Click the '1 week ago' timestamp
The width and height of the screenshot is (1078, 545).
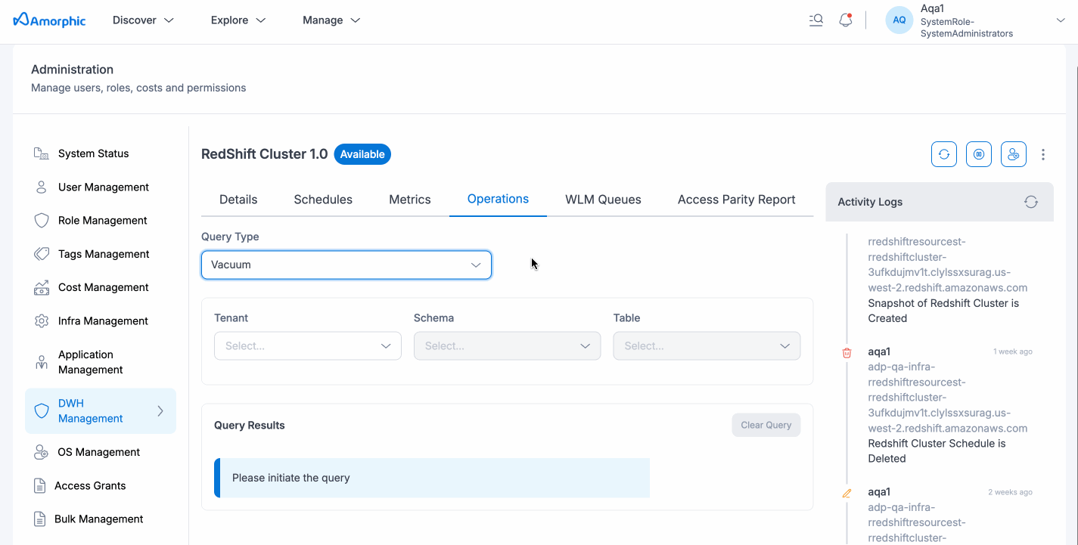(1013, 351)
